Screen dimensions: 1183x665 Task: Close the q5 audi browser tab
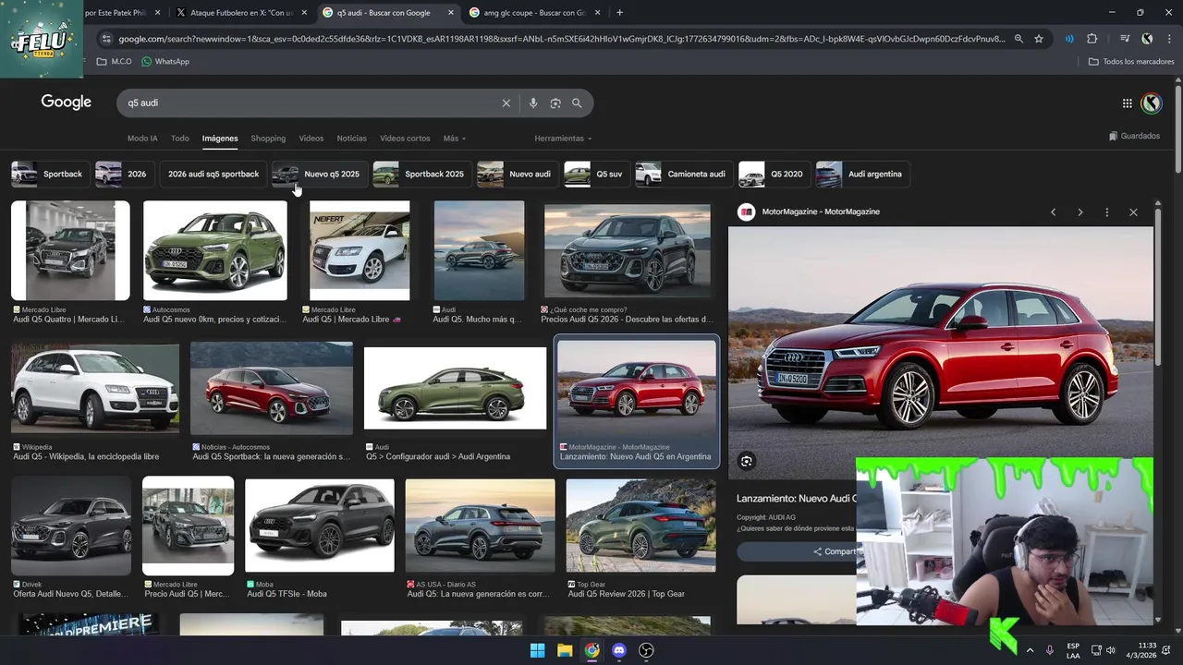click(x=451, y=13)
